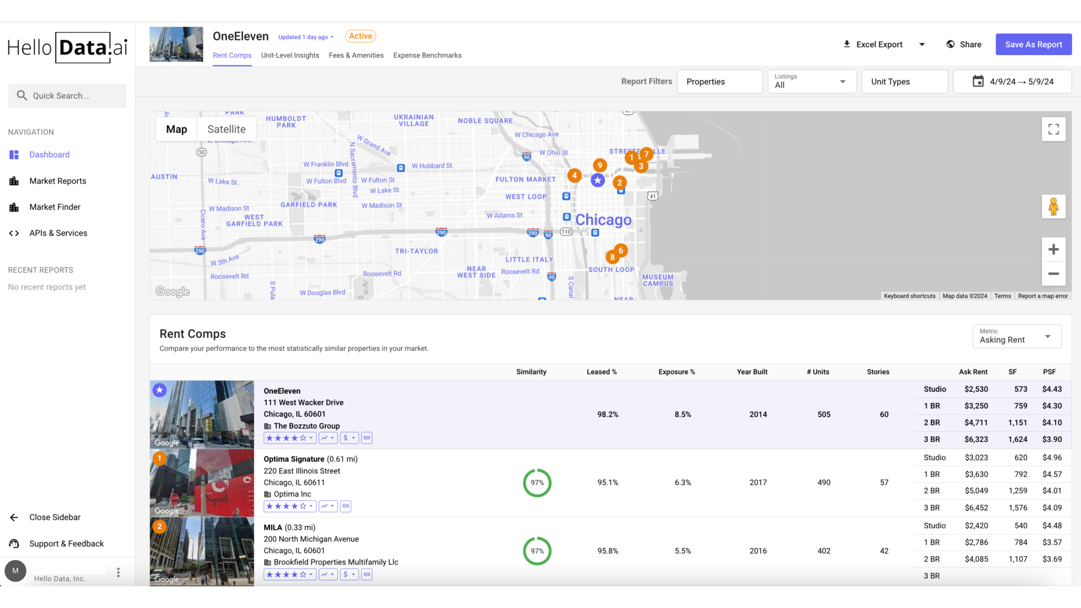The height and width of the screenshot is (608, 1081).
Task: Click the HelloData.ai logo
Action: (x=67, y=48)
